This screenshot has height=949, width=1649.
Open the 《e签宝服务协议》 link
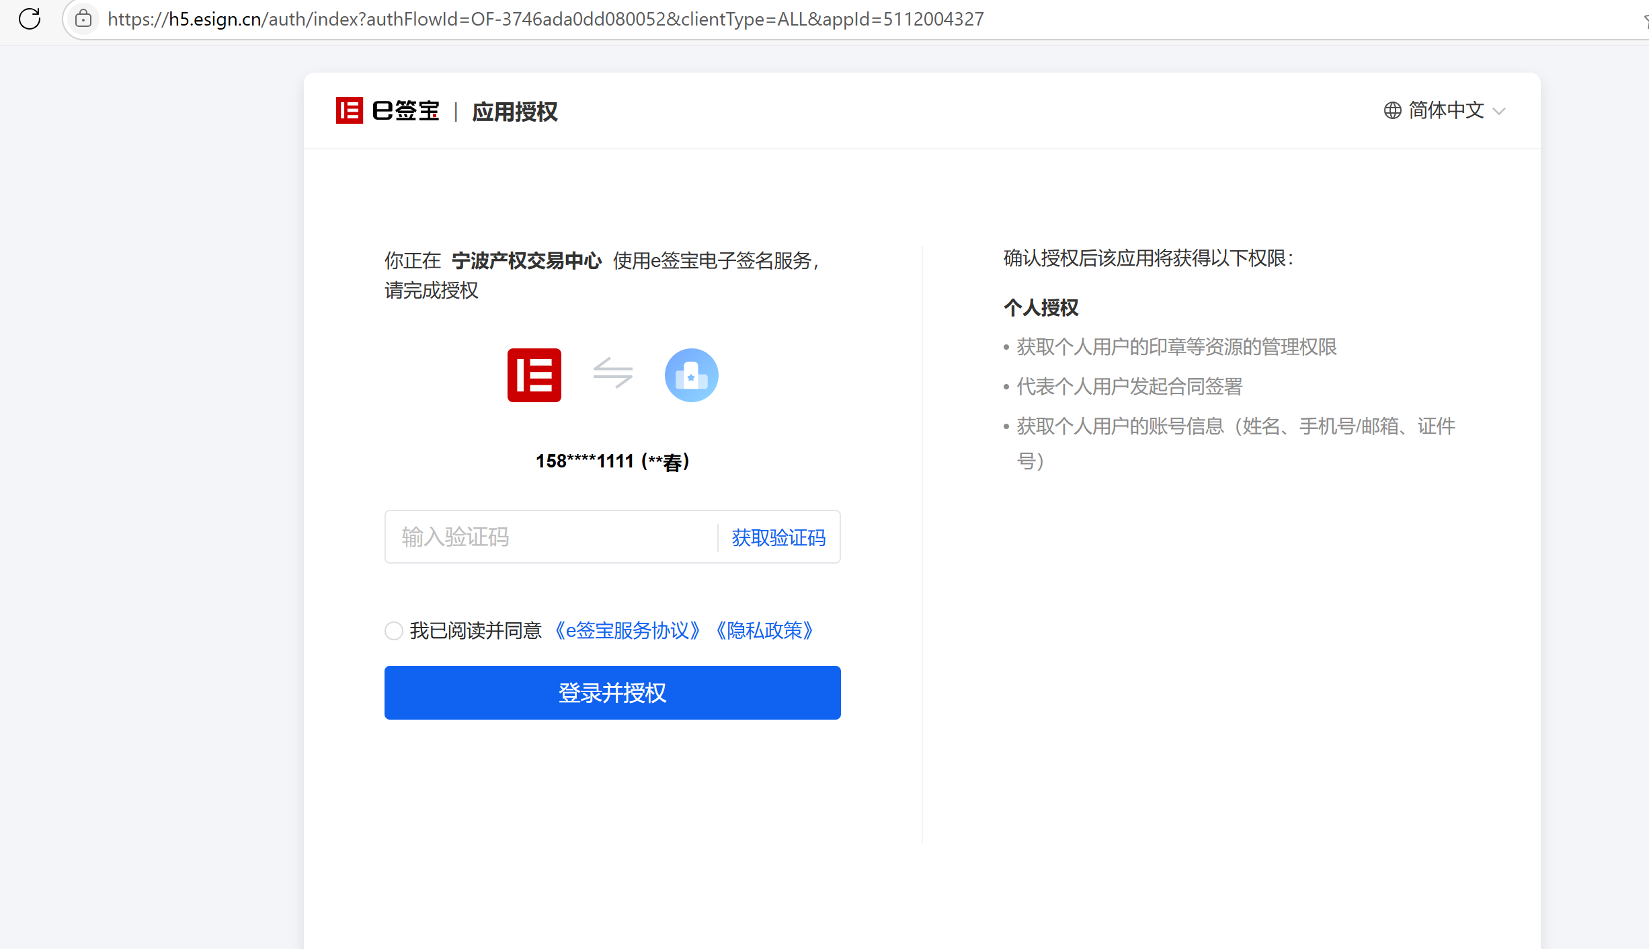click(x=628, y=631)
